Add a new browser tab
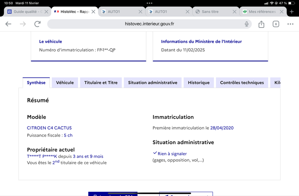Image resolution: width=299 pixels, height=196 pixels. [292, 12]
